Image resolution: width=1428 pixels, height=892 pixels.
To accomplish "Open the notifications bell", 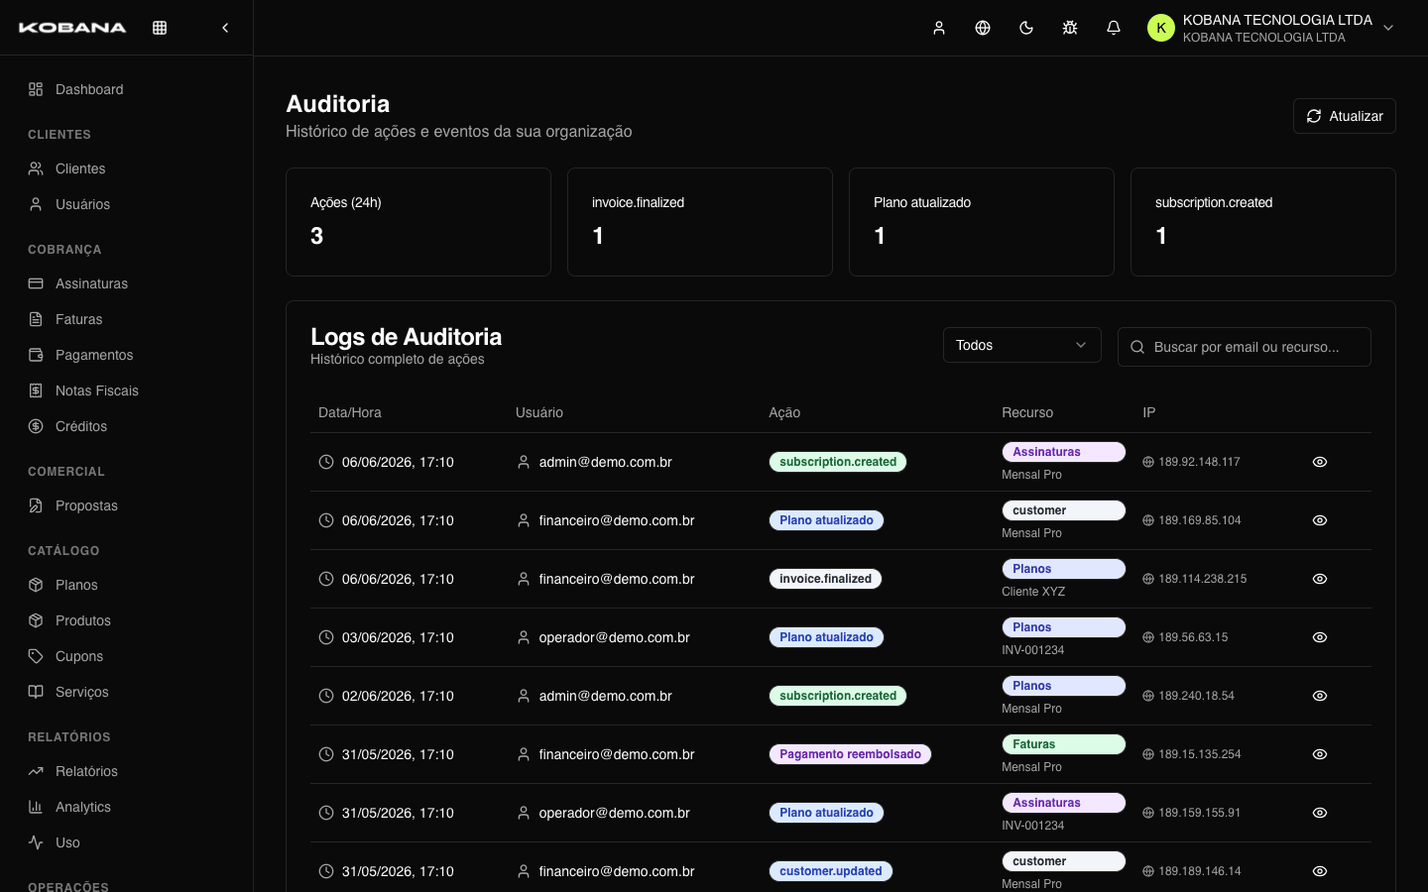I will [1114, 28].
